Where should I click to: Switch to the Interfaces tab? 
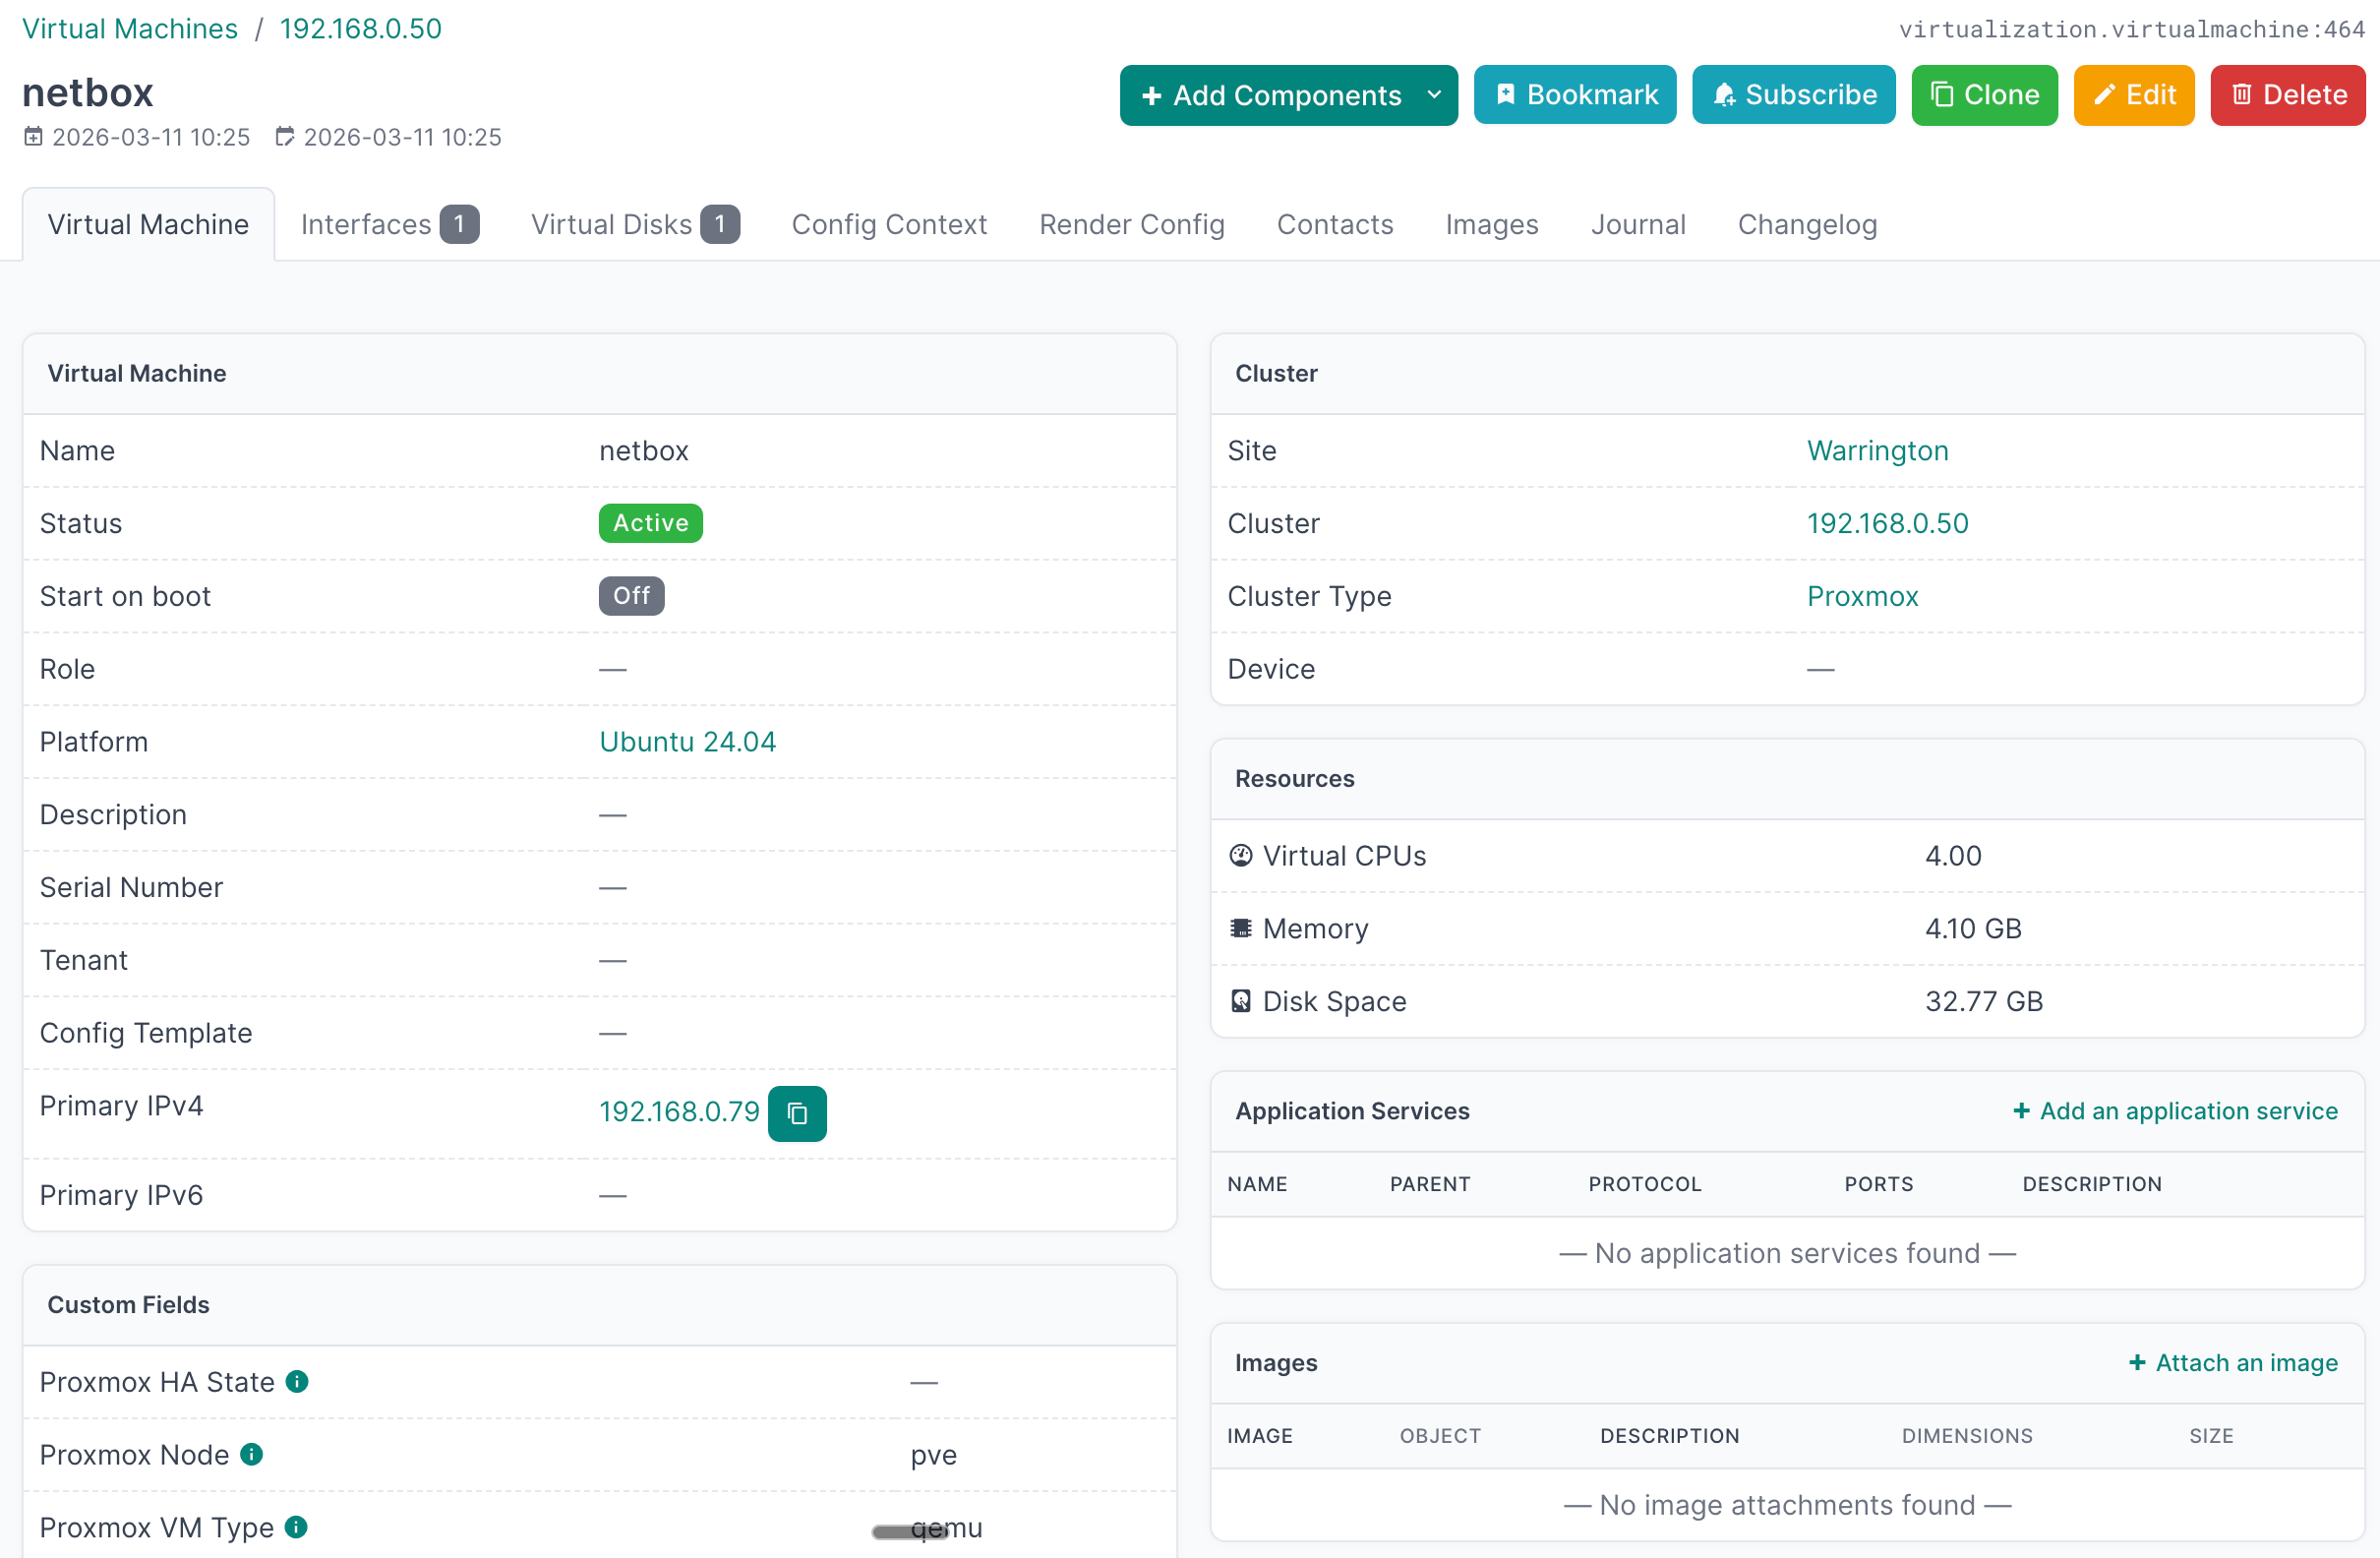(x=365, y=224)
